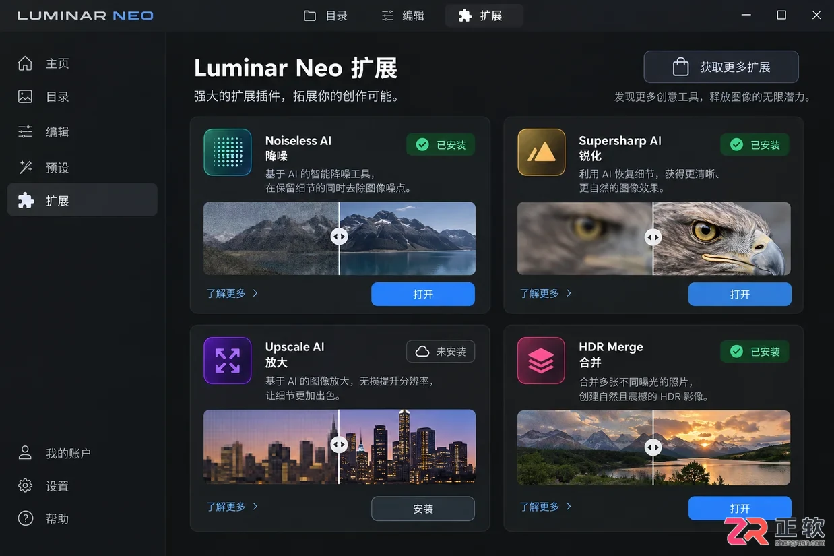Click the HDR Merge sunset preview image
Screen dimensions: 834x556
(654, 447)
